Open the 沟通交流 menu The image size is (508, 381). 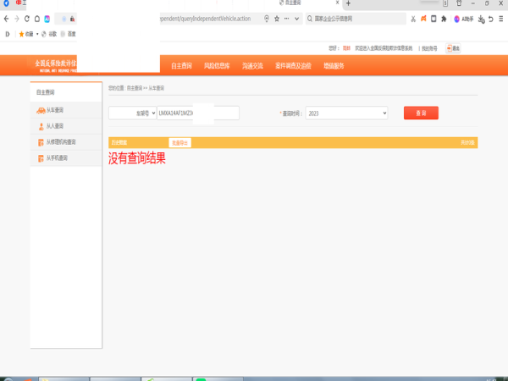click(252, 66)
